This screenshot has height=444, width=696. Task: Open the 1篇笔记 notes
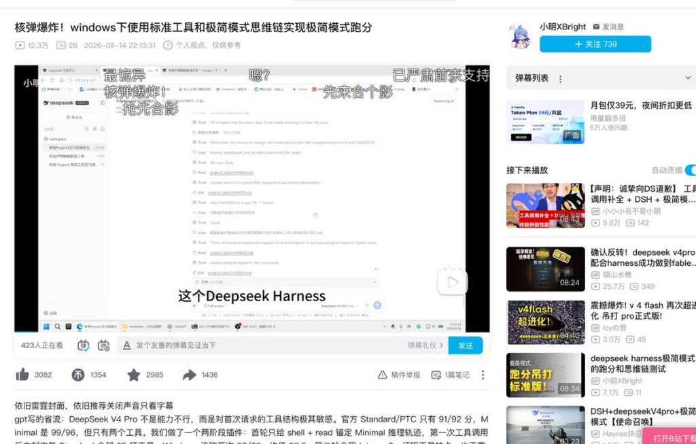450,375
